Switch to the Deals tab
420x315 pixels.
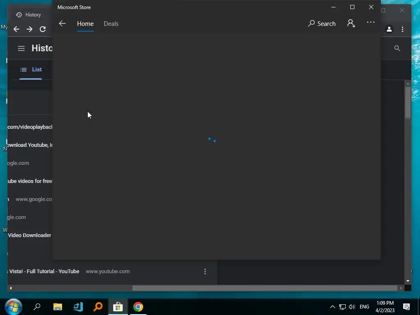pos(111,23)
